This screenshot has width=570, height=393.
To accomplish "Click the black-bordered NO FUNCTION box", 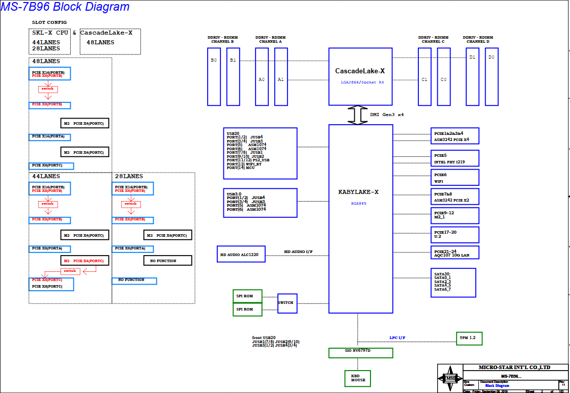I will pyautogui.click(x=167, y=261).
